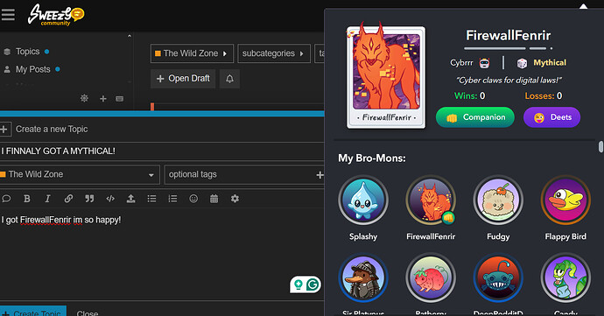Open The Wild Zone category dropdown

pyautogui.click(x=192, y=53)
